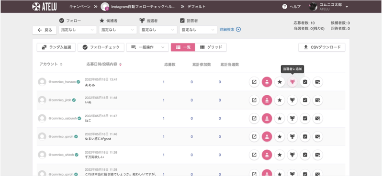Click clipboard-check icon in comnico_hanaco row

point(305,82)
